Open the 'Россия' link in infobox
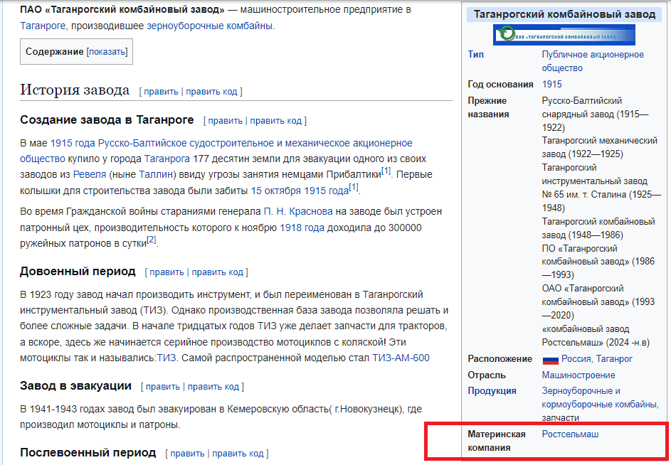This screenshot has width=671, height=465. (x=576, y=359)
